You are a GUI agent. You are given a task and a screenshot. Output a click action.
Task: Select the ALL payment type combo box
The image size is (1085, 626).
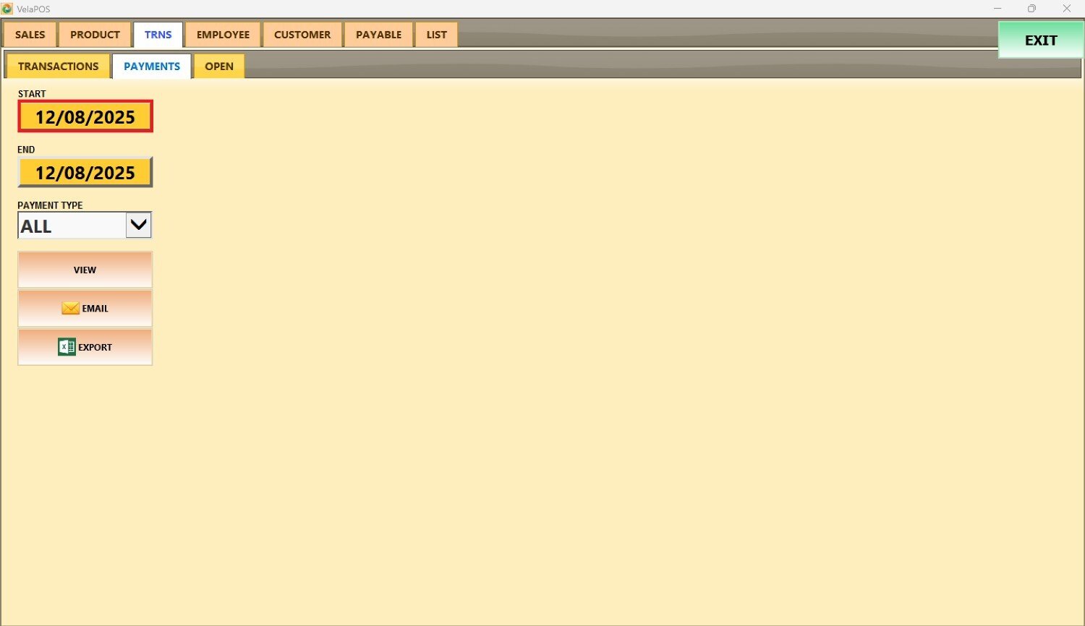(x=71, y=226)
